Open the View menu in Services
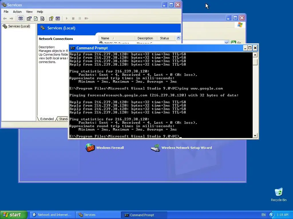This screenshot has width=293, height=219. tap(29, 12)
